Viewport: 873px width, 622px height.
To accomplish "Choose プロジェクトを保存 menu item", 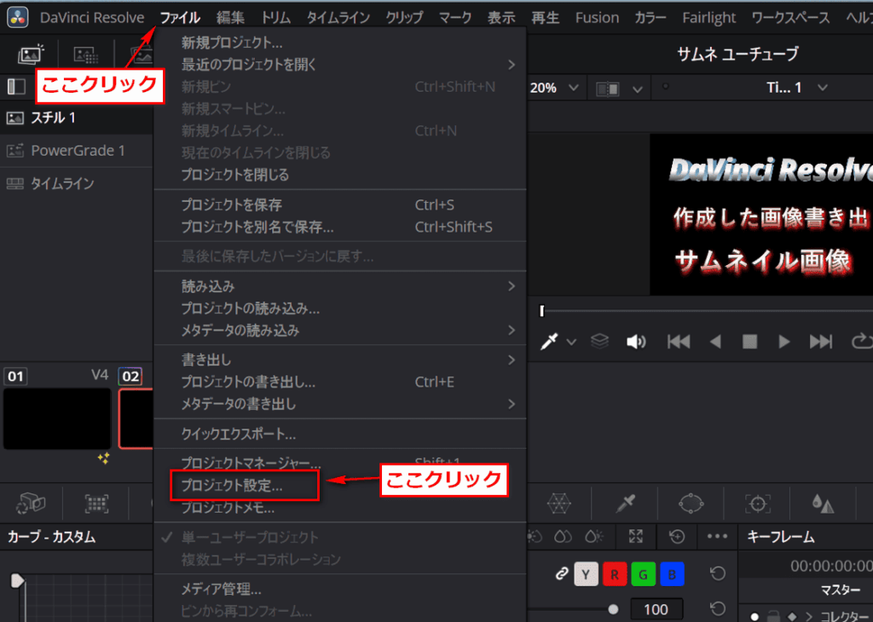I will (339, 204).
